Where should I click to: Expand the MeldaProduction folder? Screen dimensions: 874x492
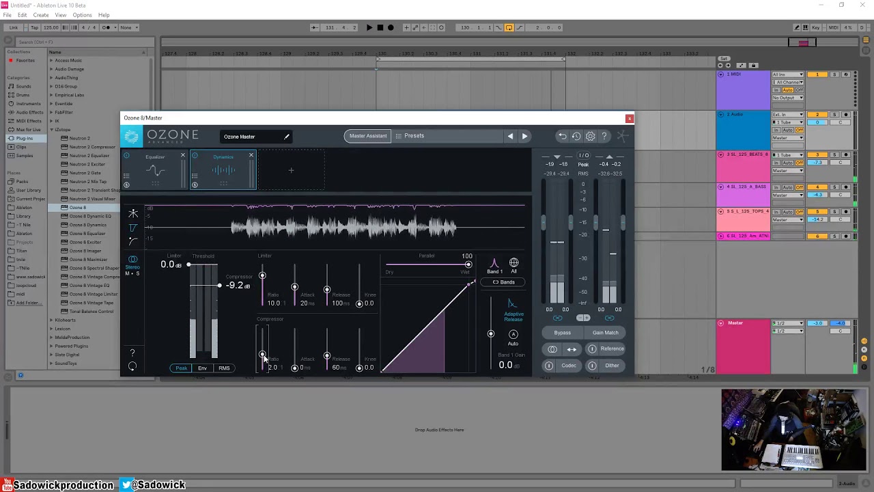[x=51, y=338]
